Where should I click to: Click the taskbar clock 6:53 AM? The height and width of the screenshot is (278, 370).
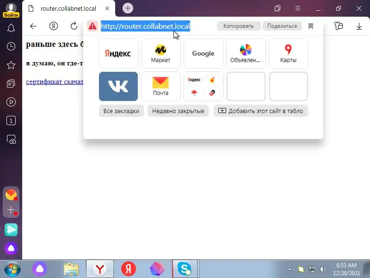pos(346,269)
